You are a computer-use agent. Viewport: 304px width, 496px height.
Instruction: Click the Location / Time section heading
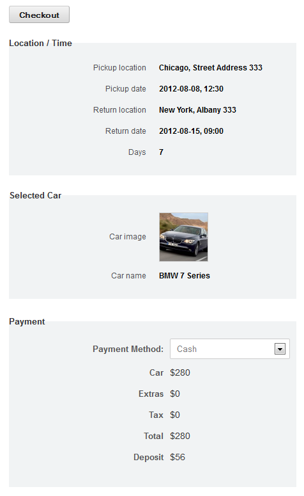tap(40, 43)
